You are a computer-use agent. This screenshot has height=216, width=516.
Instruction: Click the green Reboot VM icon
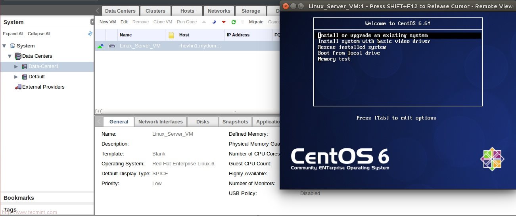click(x=234, y=22)
